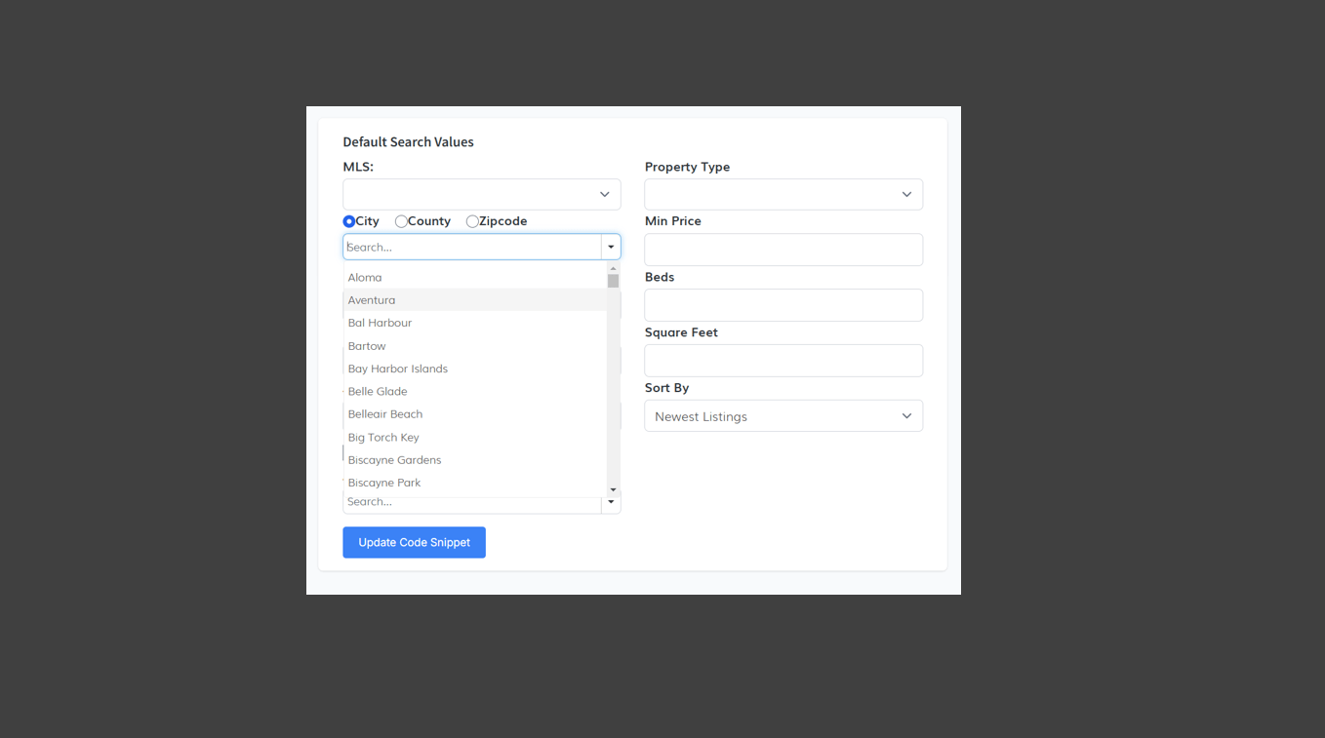Pick Biscayne Gardens from the list
The height and width of the screenshot is (738, 1325).
[x=394, y=460]
